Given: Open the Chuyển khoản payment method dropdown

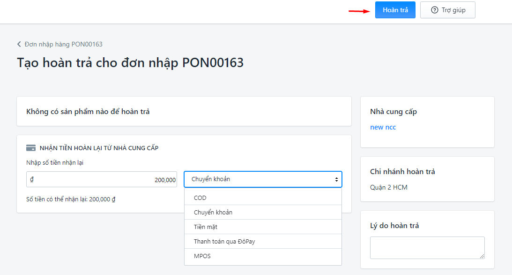Looking at the screenshot, I should pyautogui.click(x=263, y=179).
